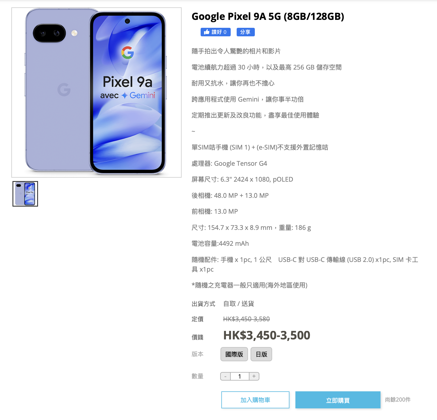Click the Facebook thumbs-up like icon

tap(207, 32)
